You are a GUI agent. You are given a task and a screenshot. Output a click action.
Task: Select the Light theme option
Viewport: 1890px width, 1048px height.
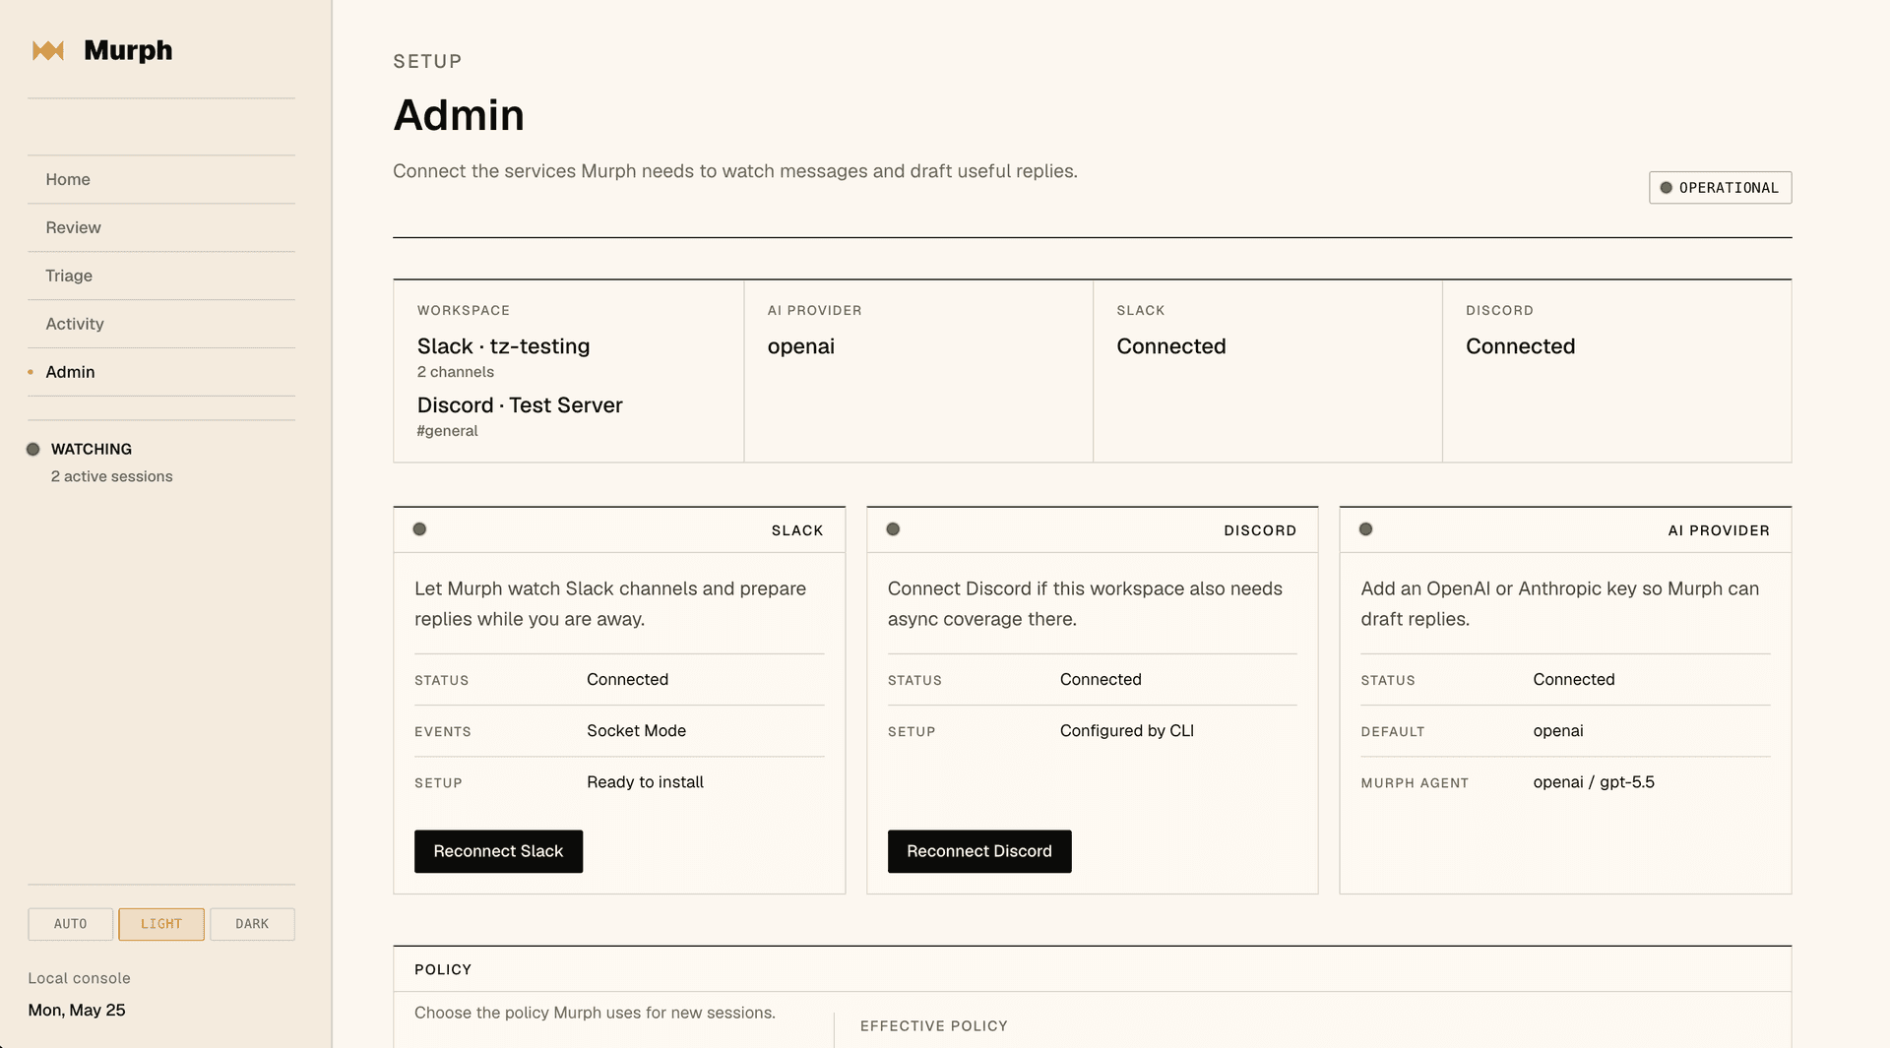161,924
